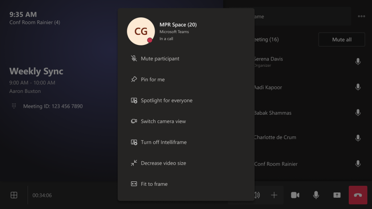
Task: Mute Conf Room Rainier's microphone
Action: click(358, 164)
